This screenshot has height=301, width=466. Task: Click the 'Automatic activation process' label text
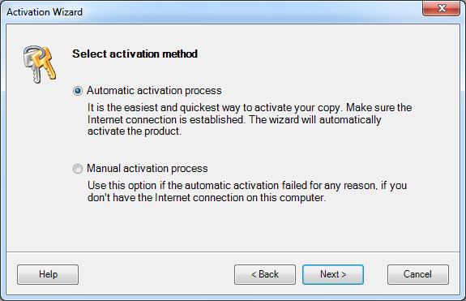(154, 90)
